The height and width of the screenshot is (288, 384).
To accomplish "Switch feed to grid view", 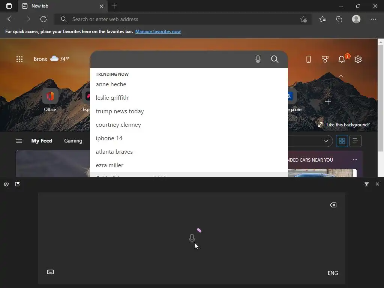I will (x=342, y=141).
